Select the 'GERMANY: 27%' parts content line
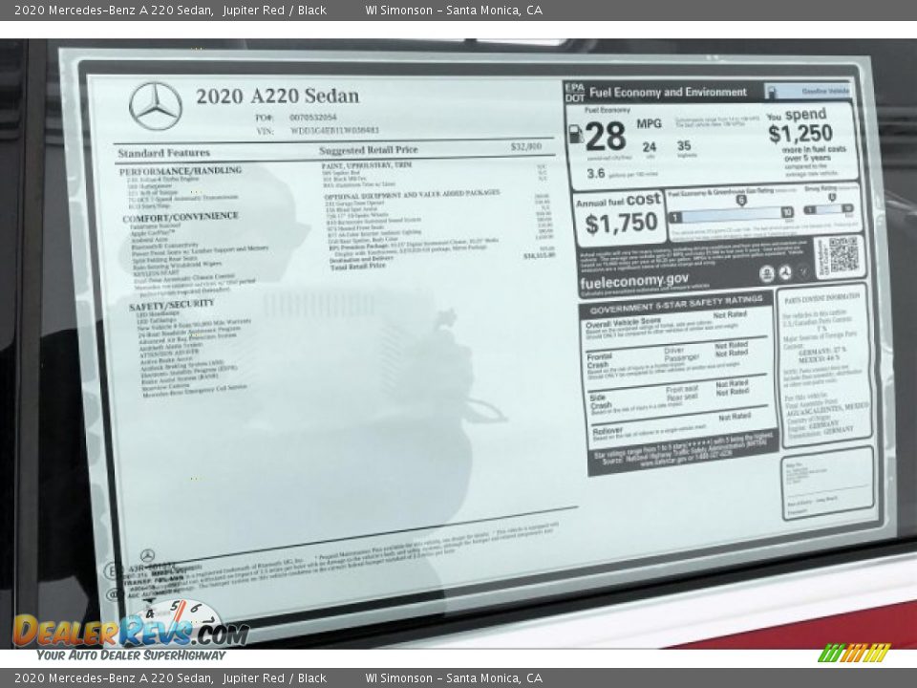This screenshot has height=688, width=917. click(x=821, y=350)
